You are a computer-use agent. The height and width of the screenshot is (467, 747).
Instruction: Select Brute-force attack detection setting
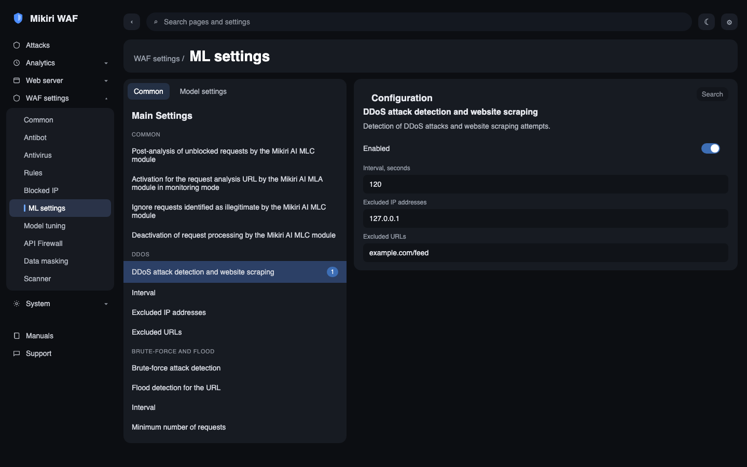coord(235,368)
